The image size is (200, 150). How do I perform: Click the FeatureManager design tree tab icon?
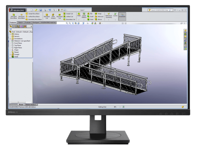tap(11, 26)
